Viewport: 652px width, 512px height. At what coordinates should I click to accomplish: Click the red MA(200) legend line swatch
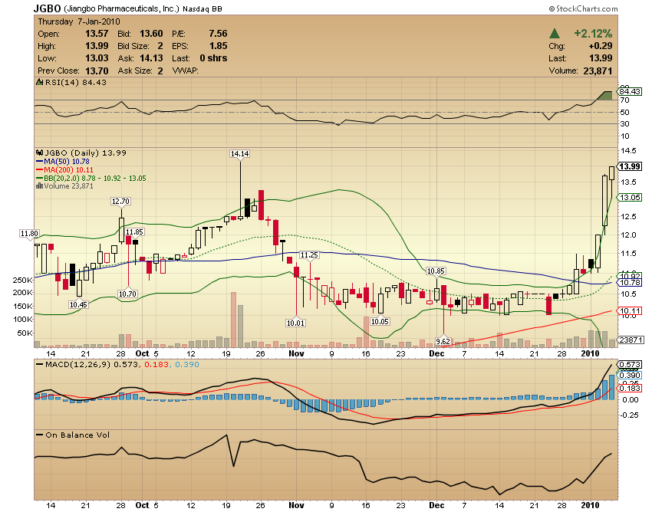[39, 169]
